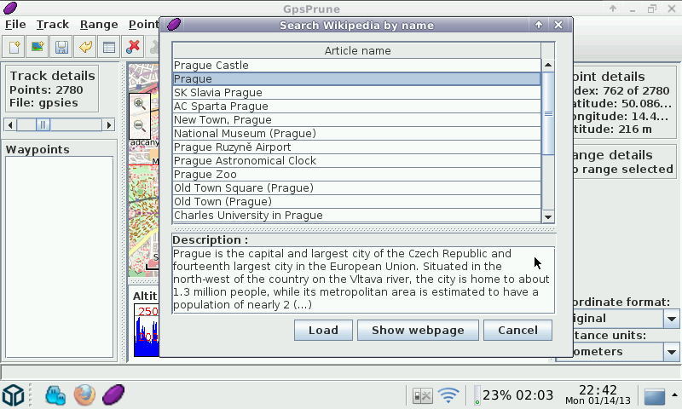This screenshot has width=682, height=409.
Task: Select the SK Slavia Prague article
Action: [x=356, y=93]
